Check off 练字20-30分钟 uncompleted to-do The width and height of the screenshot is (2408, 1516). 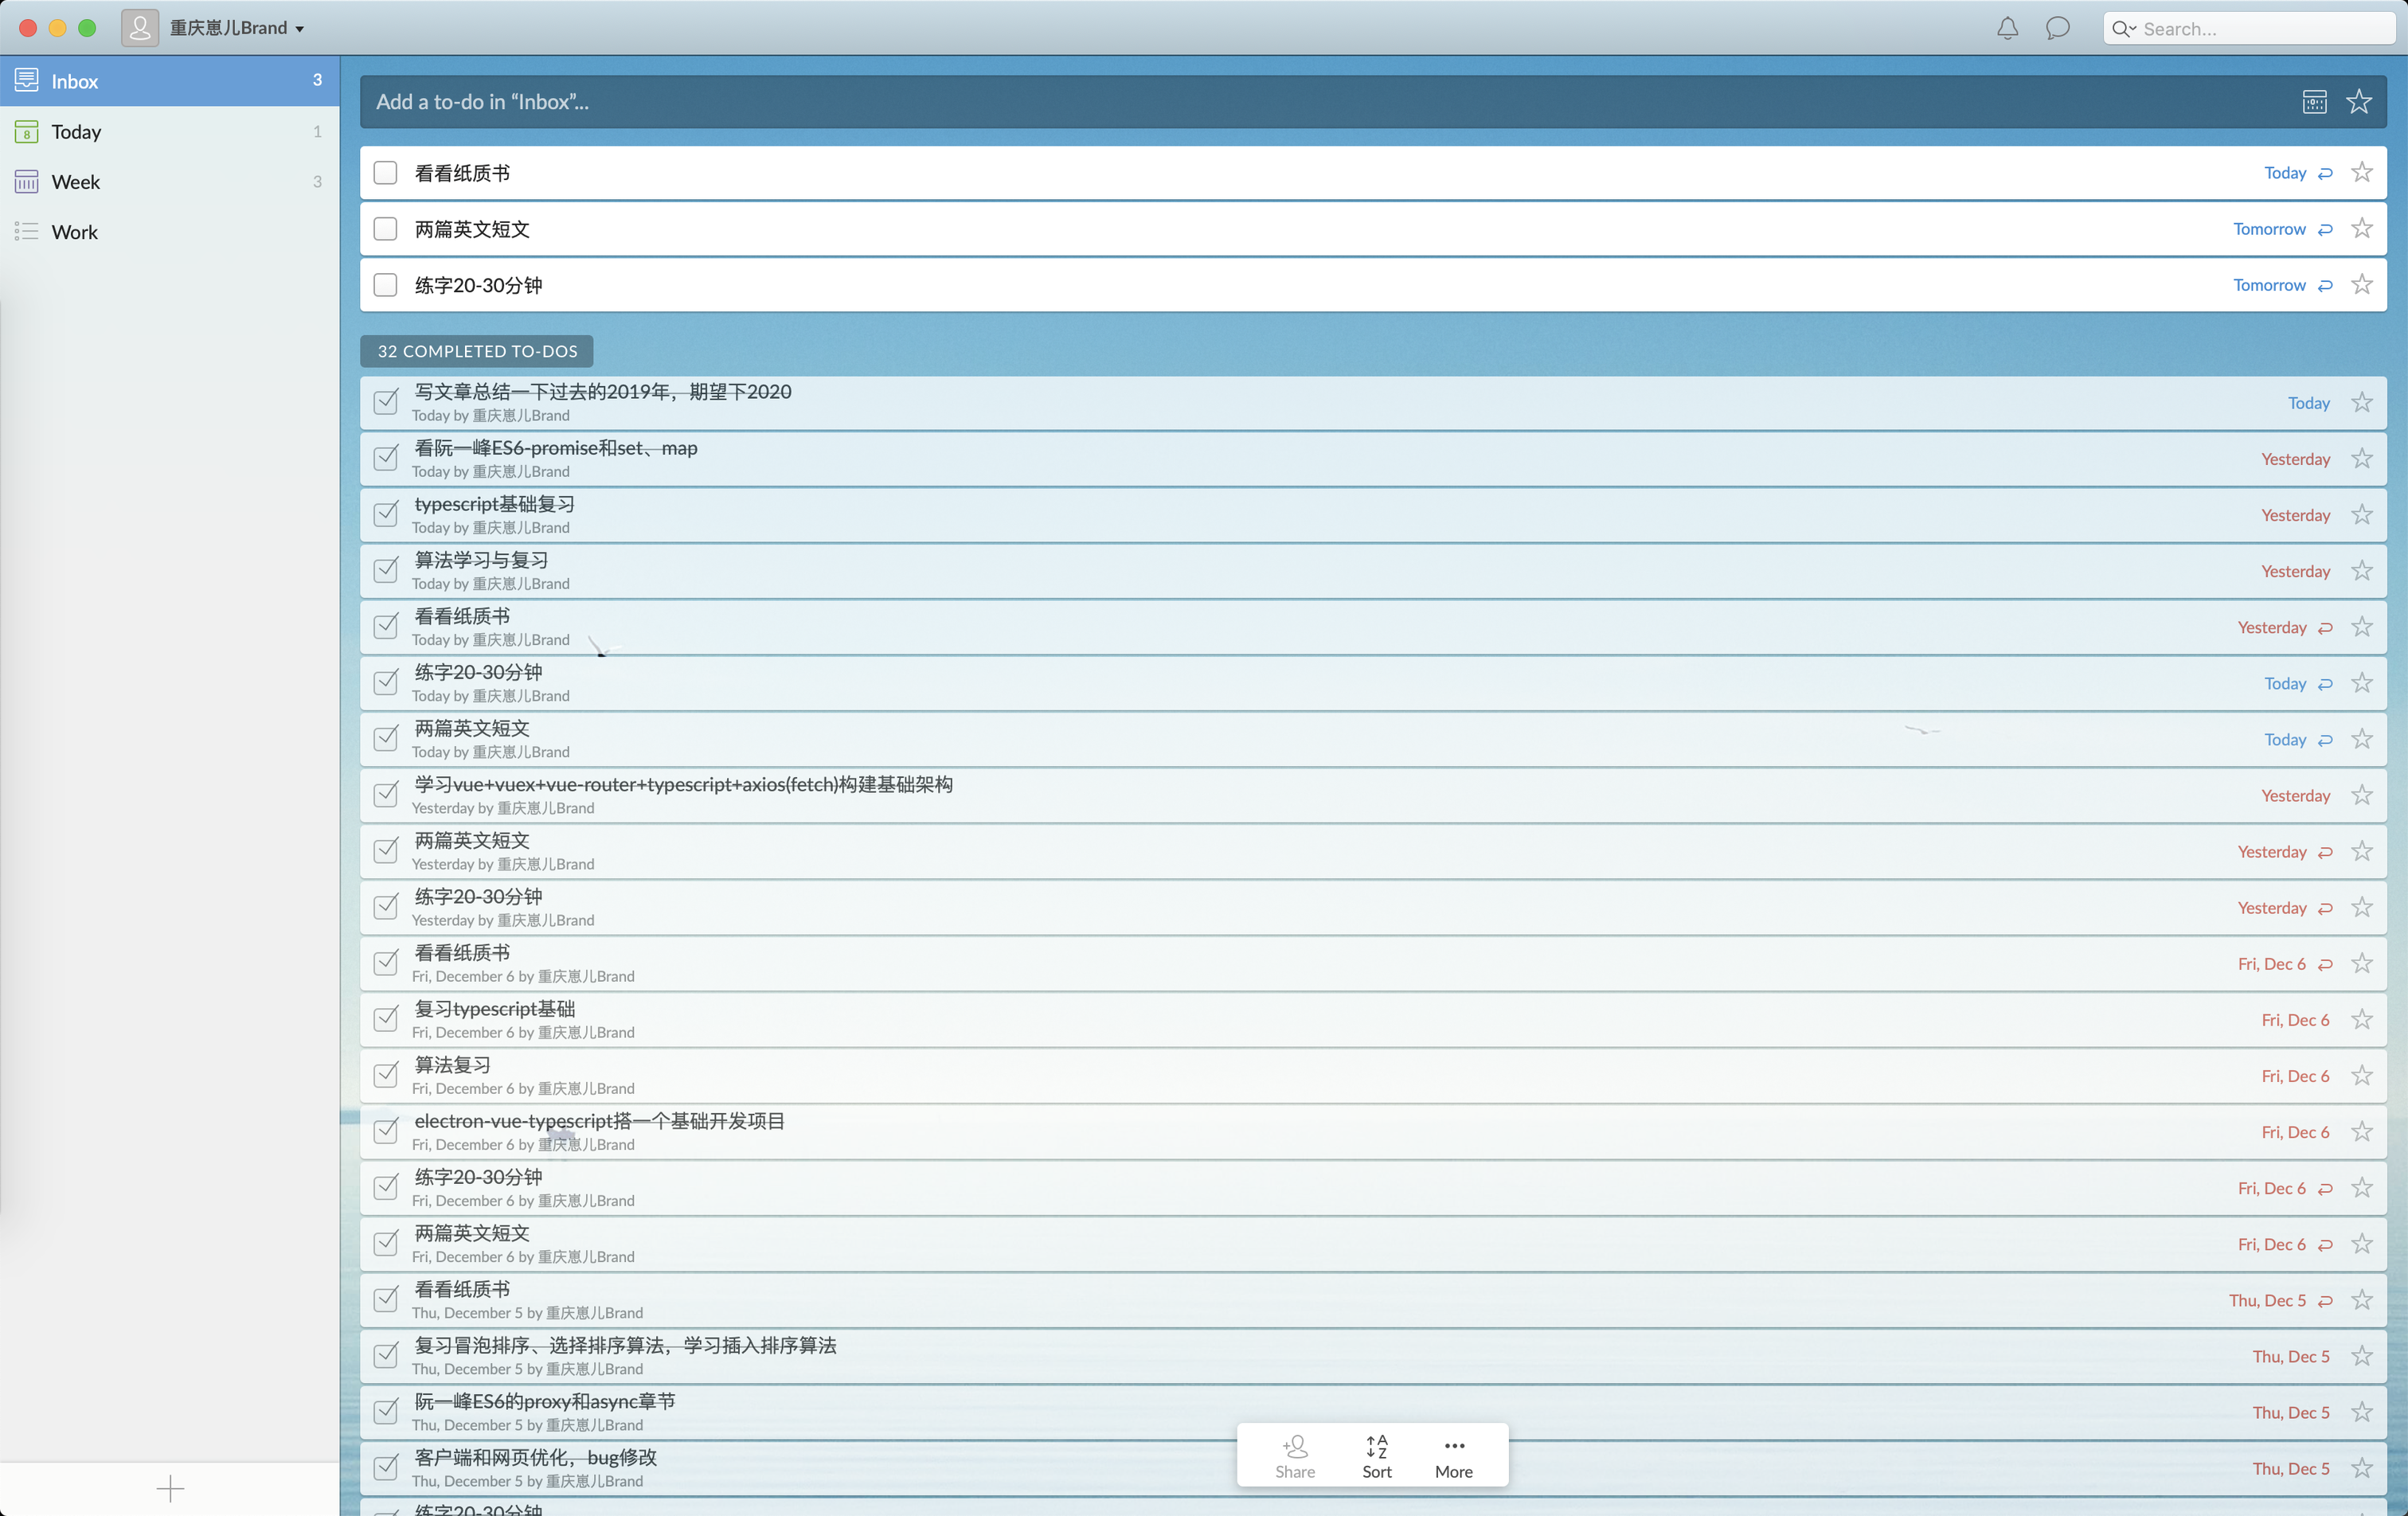[x=385, y=285]
